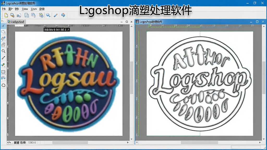Select the circular rotate tool in left toolbox
Screen dimensions: 267x150
click(x=3, y=32)
